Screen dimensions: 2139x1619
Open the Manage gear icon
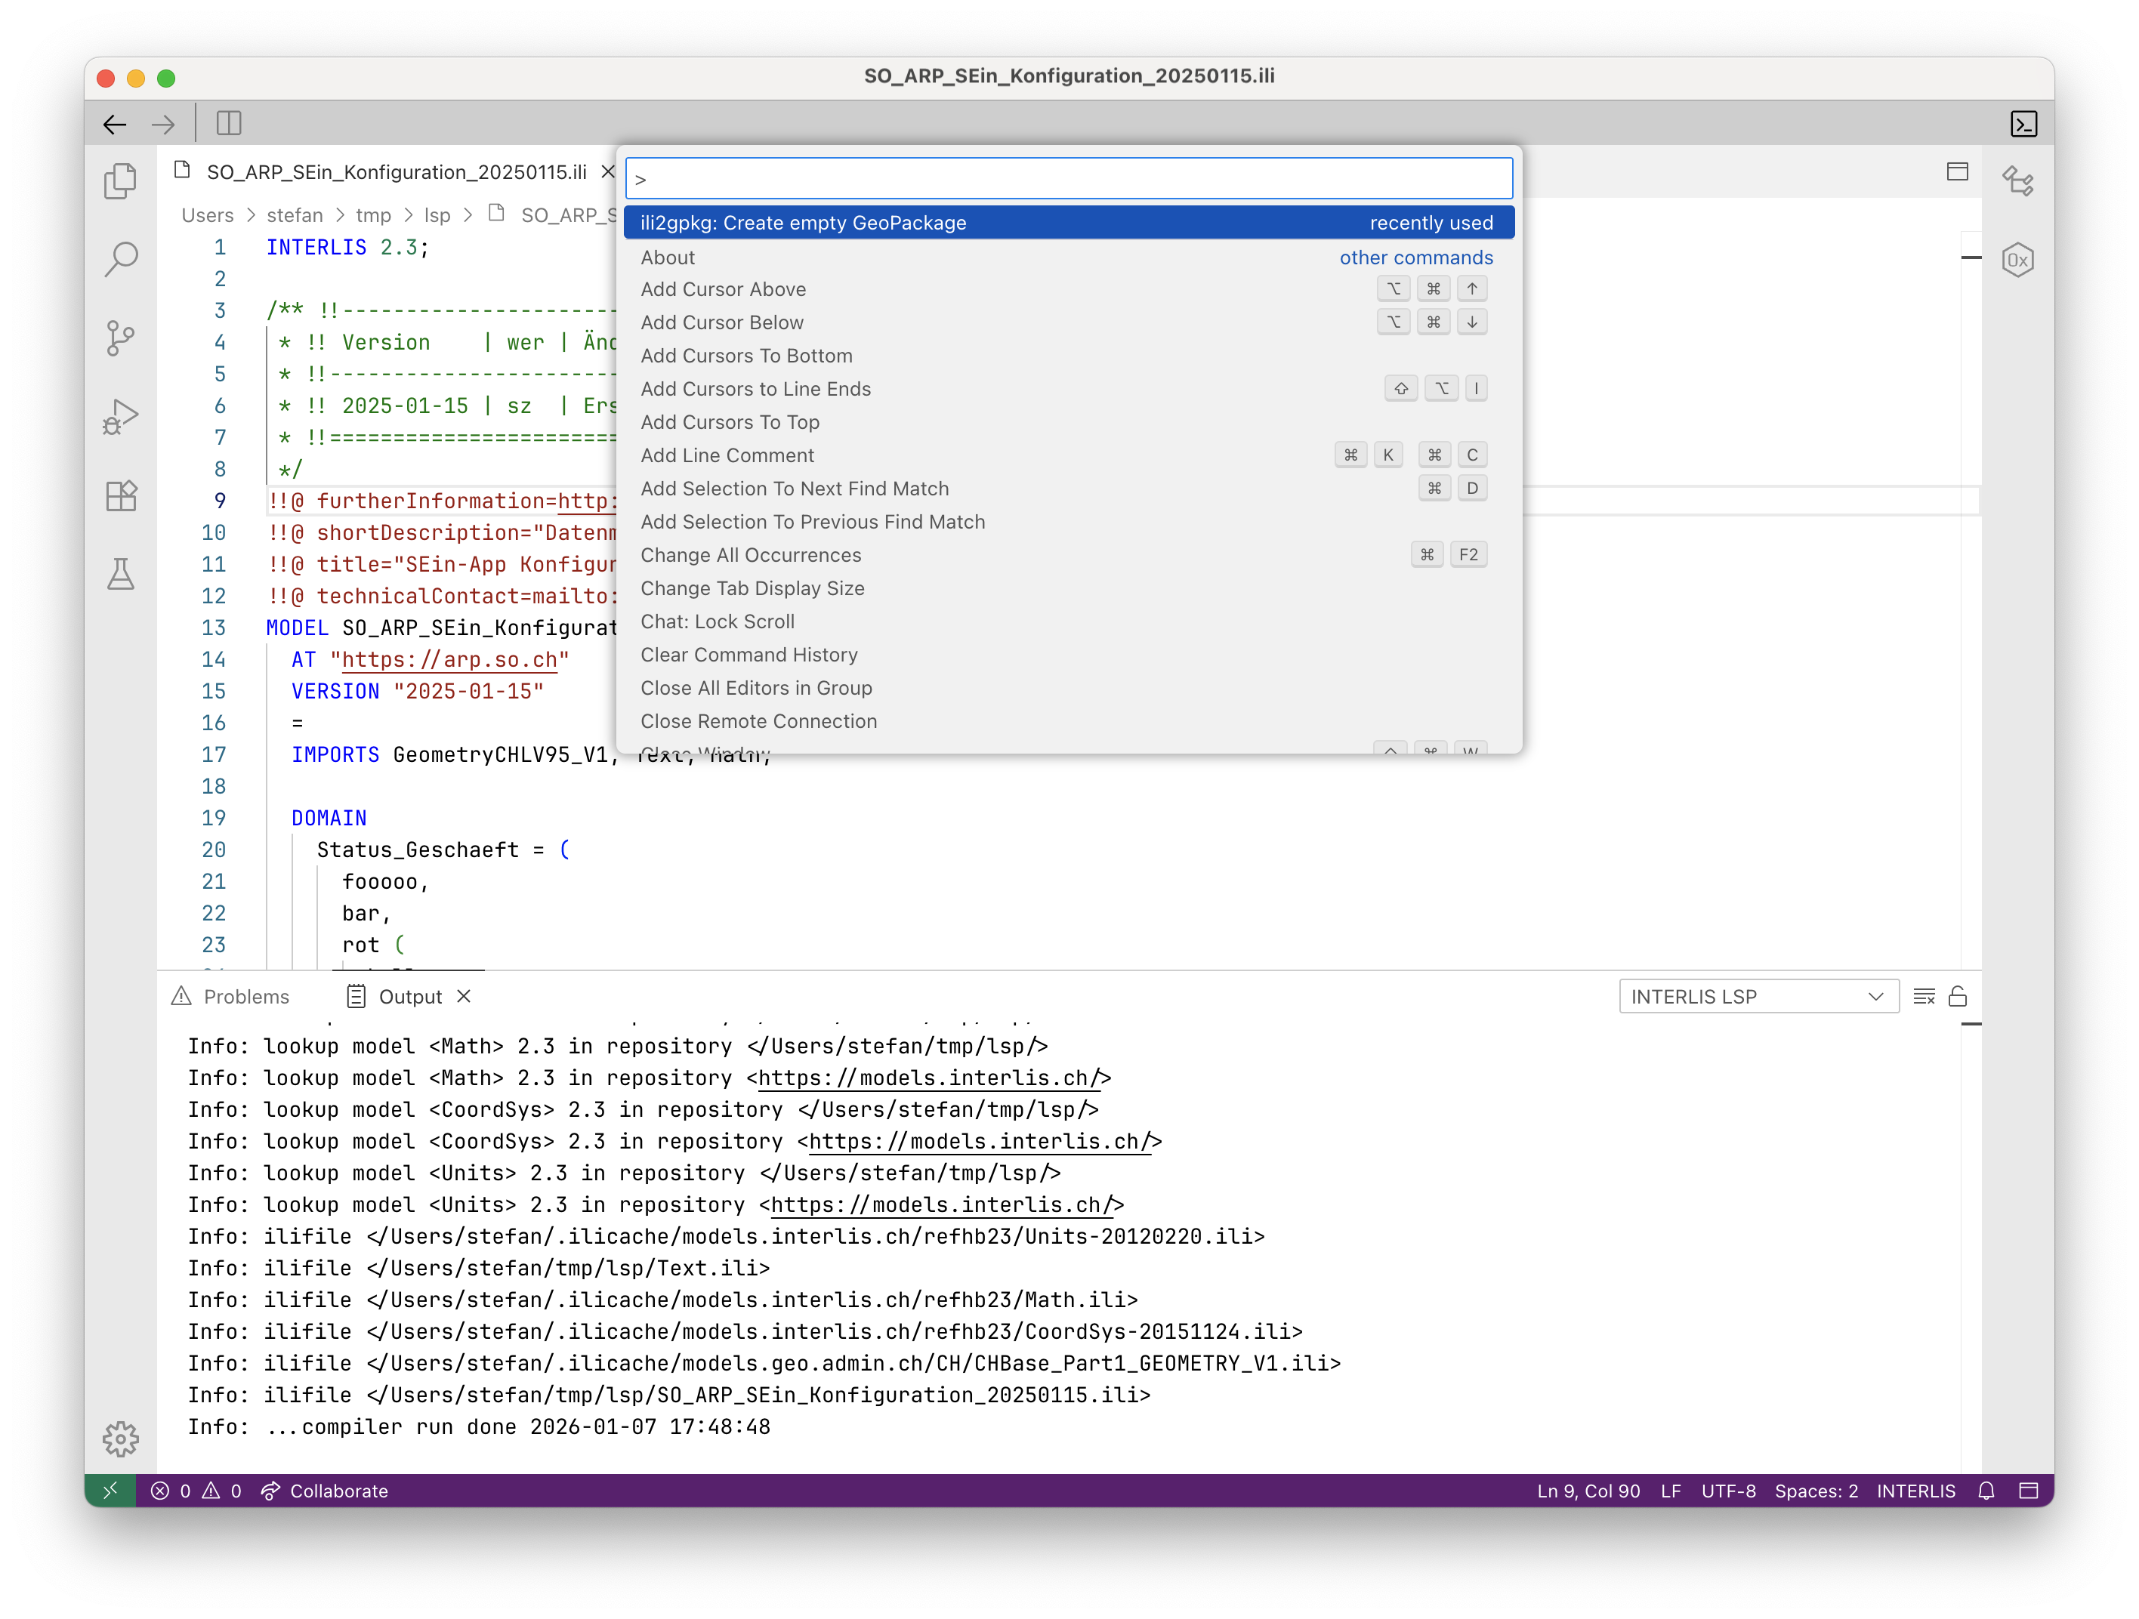point(120,1439)
